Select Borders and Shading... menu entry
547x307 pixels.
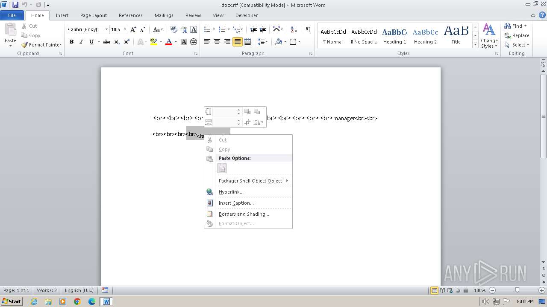pyautogui.click(x=248, y=214)
